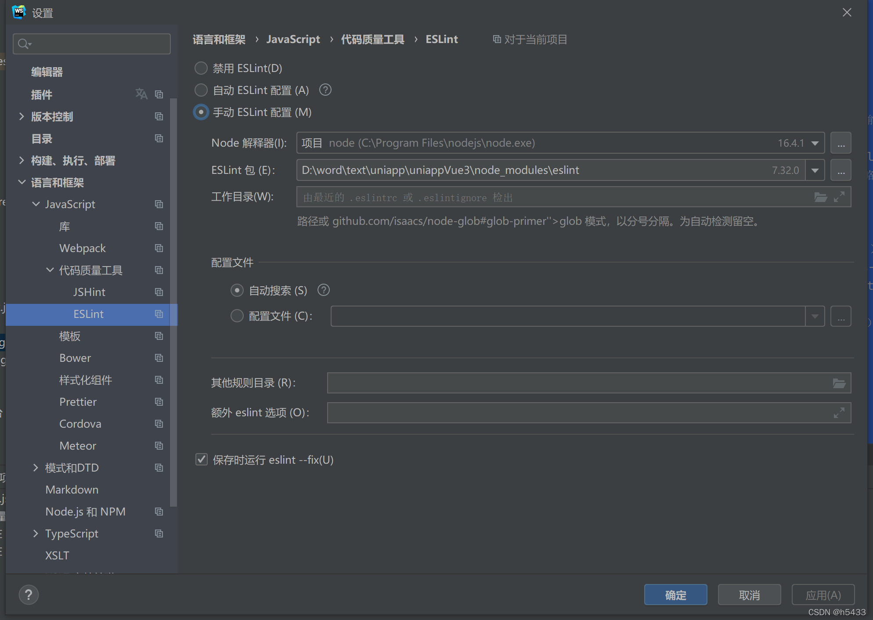Select Bower in settings tree

[x=75, y=358]
